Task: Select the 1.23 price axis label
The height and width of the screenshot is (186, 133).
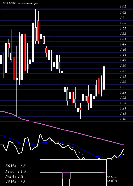Action: tap(123, 103)
